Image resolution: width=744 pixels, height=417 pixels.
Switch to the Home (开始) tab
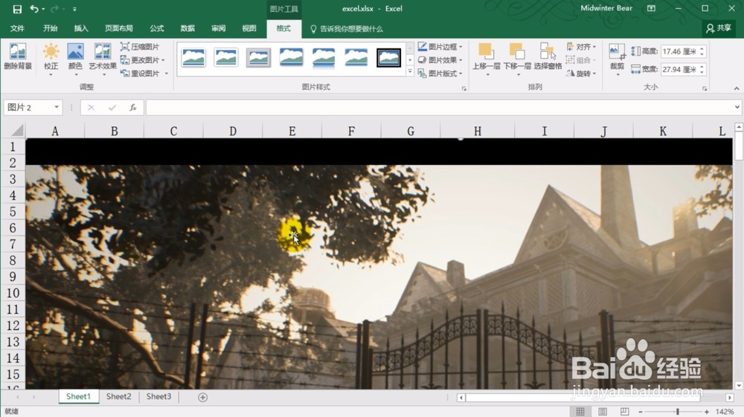coord(51,28)
